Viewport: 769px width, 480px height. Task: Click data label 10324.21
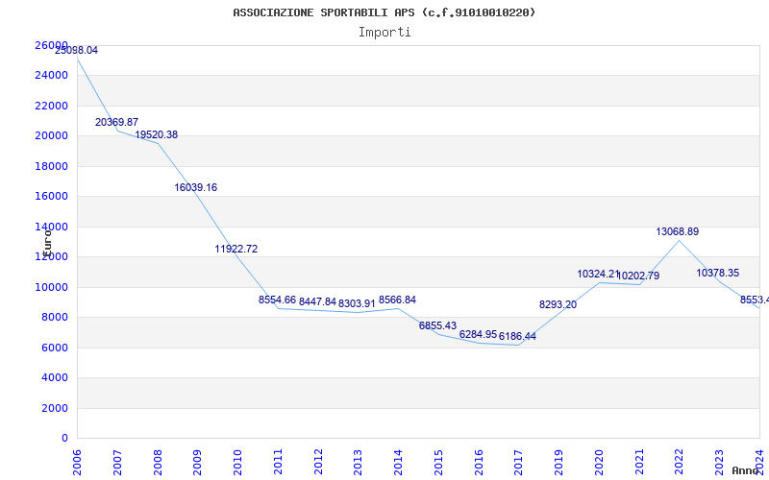click(x=598, y=274)
